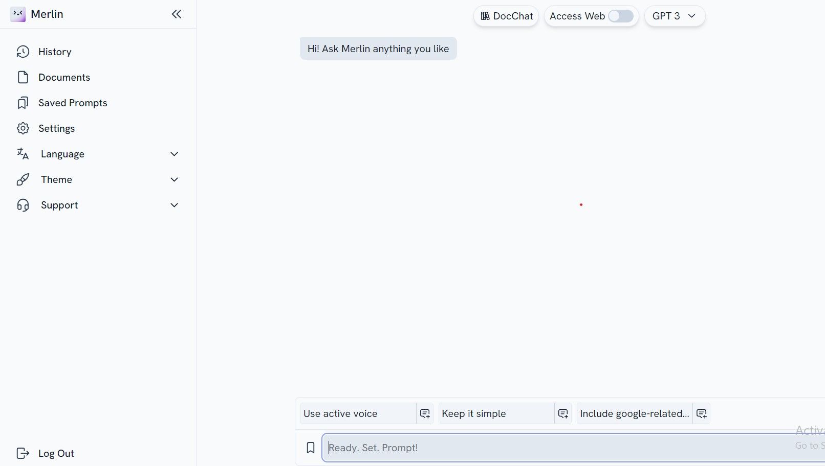
Task: Click the save-prompt icon next to Use active voice
Action: tap(425, 413)
